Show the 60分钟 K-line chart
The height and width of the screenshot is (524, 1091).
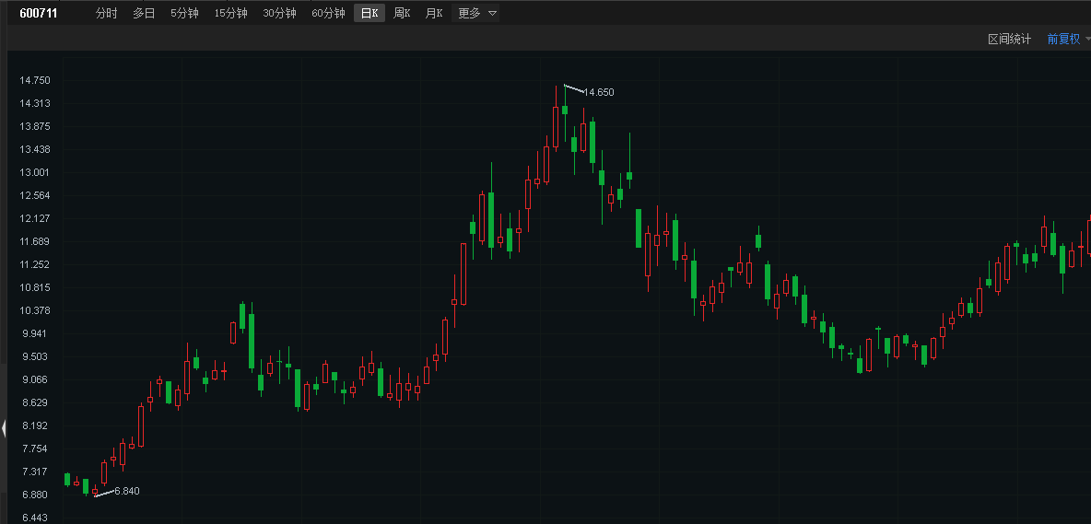click(x=328, y=14)
